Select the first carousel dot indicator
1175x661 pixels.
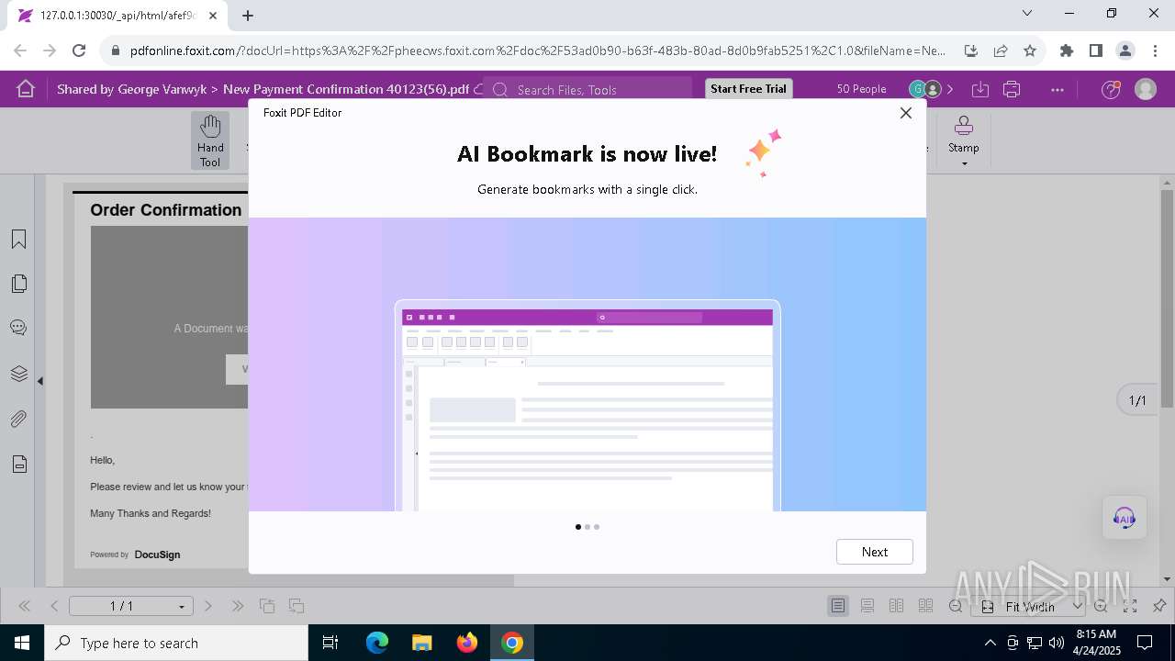click(578, 527)
